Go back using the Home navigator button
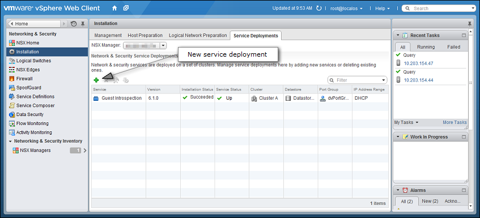 coord(33,24)
